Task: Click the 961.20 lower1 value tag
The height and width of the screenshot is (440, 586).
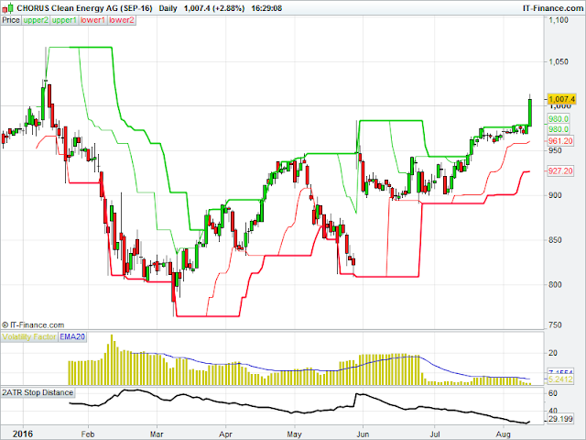Action: pos(560,141)
